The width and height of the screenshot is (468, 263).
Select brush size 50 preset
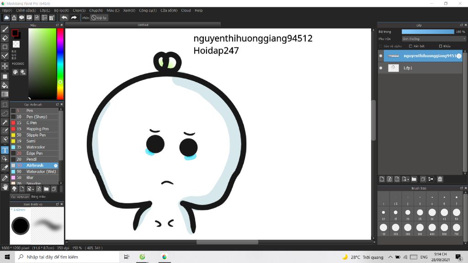457,213
